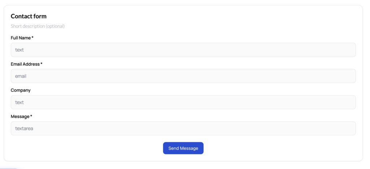
Task: Click the Full Name input field
Action: point(183,50)
